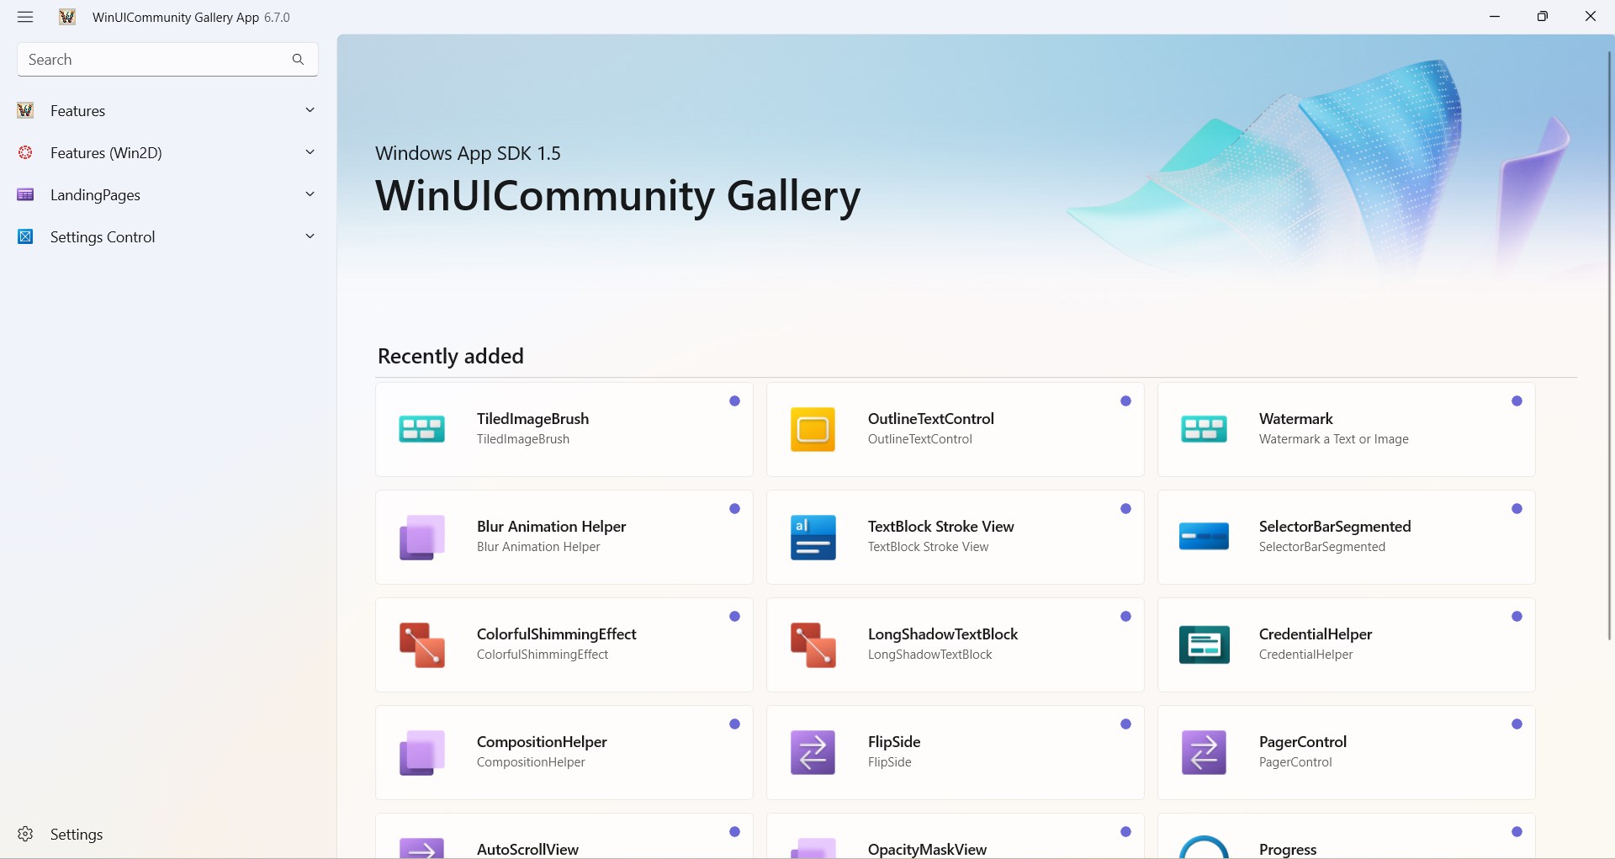Click the large 'WinUICommunity Gallery' banner heading
The width and height of the screenshot is (1615, 859).
pyautogui.click(x=618, y=196)
